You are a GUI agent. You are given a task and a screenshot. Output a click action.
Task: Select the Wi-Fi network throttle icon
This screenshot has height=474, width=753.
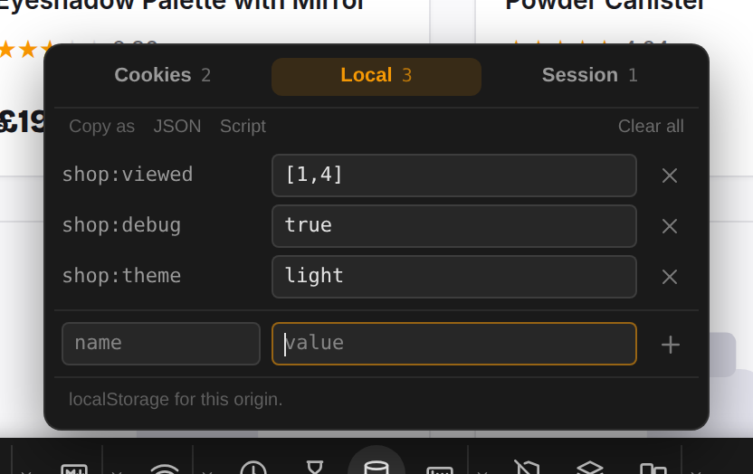164,469
